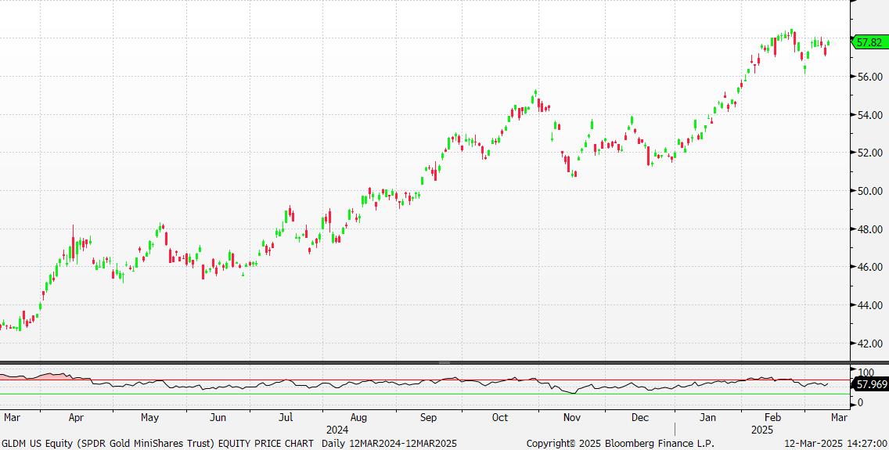The width and height of the screenshot is (889, 450).
Task: Click the panel splitter handle above RSI
Action: [x=444, y=362]
